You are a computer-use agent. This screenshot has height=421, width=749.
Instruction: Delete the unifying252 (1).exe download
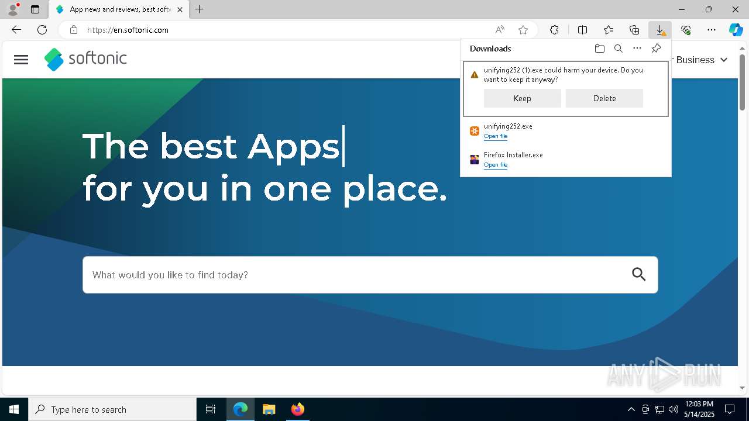coord(604,98)
